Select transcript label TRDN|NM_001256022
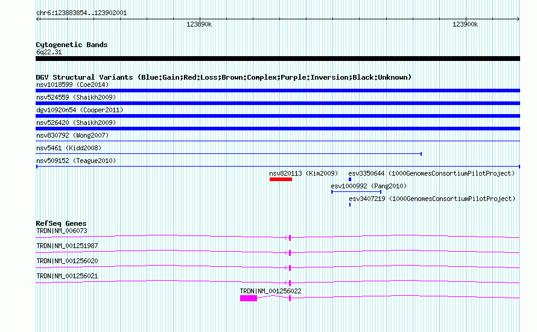 tap(270, 291)
